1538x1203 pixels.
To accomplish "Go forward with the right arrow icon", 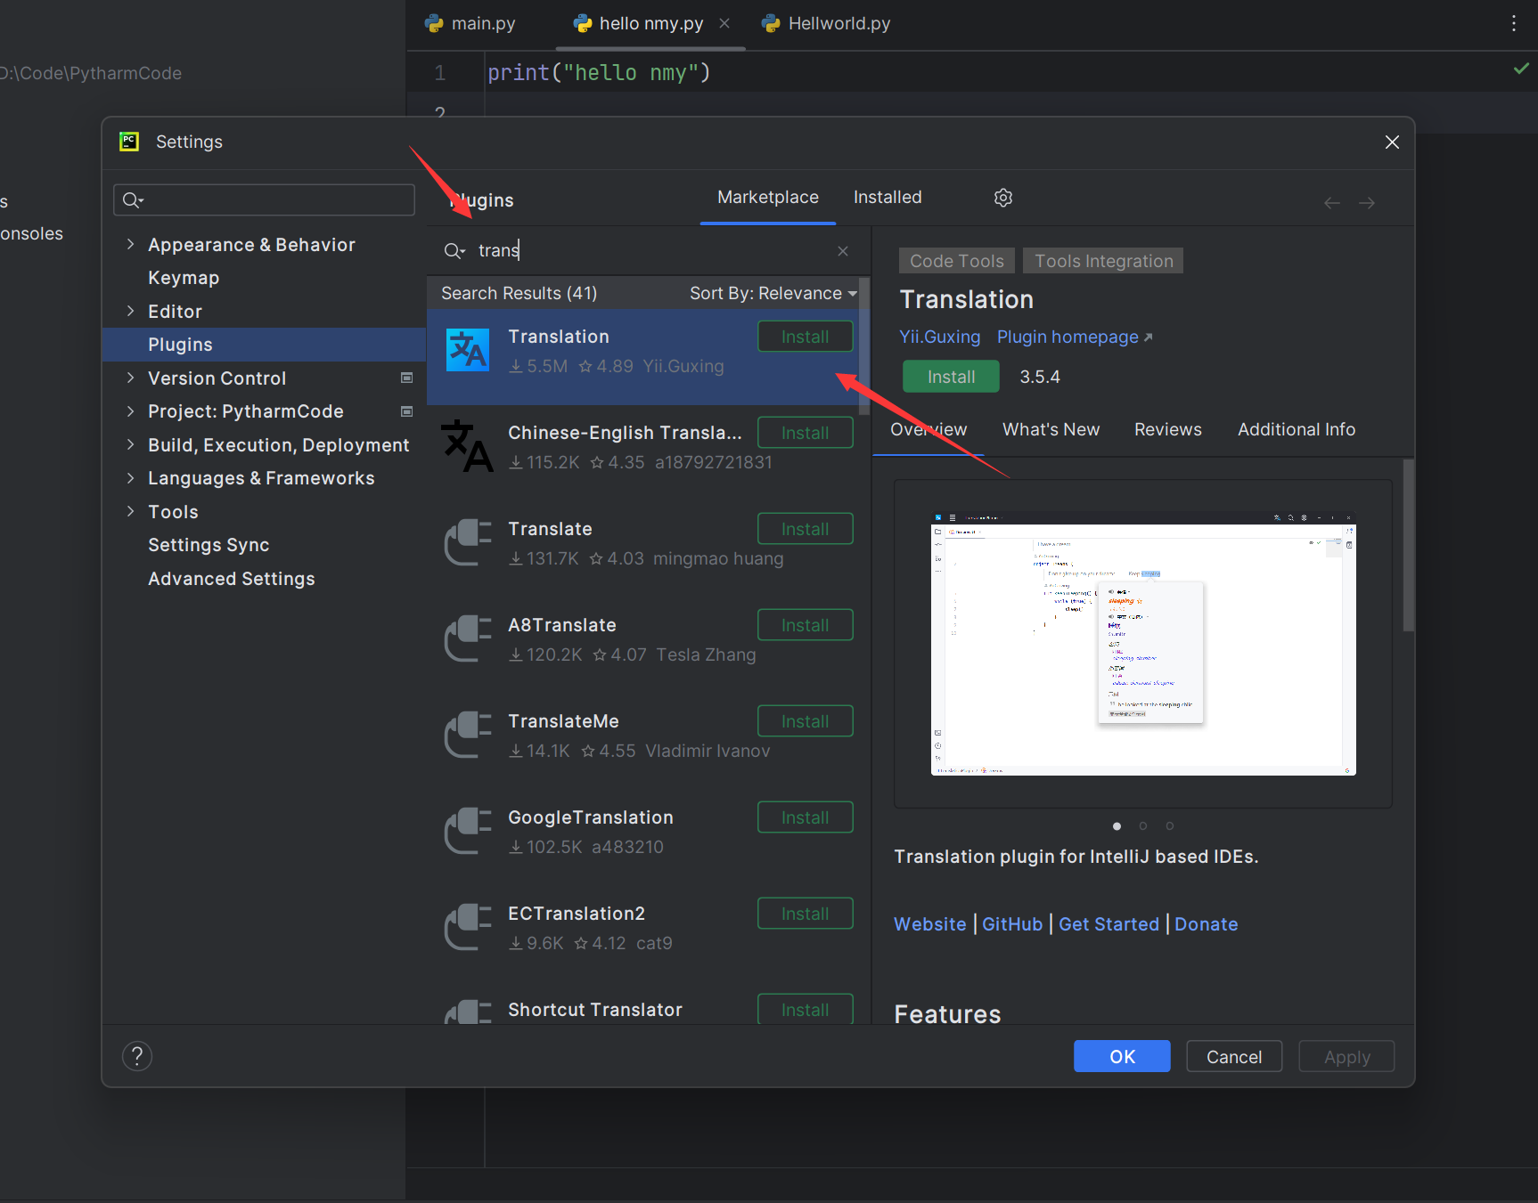I will (1367, 203).
